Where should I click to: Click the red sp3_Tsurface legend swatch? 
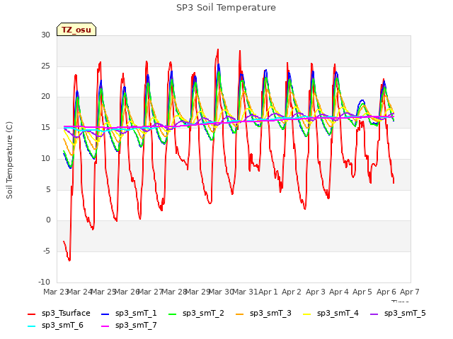pyautogui.click(x=31, y=314)
